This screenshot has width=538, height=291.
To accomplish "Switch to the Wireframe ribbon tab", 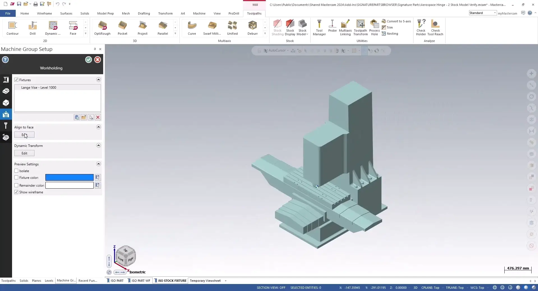I will point(44,13).
